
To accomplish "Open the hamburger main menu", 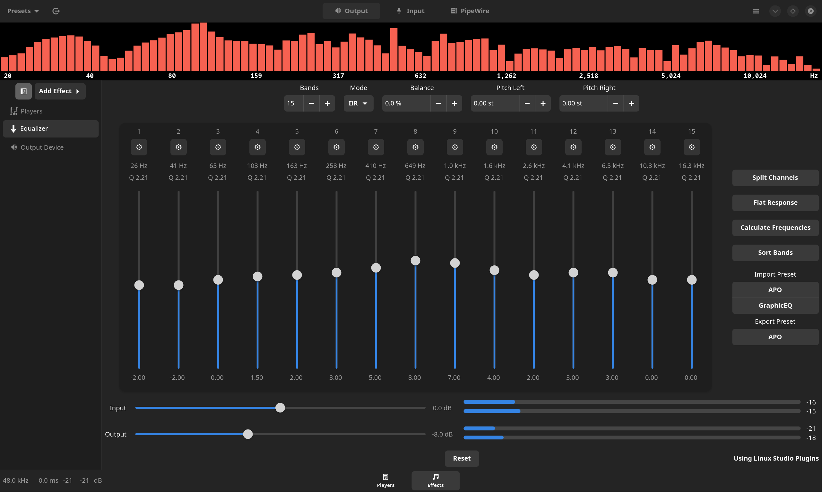I will coord(756,11).
